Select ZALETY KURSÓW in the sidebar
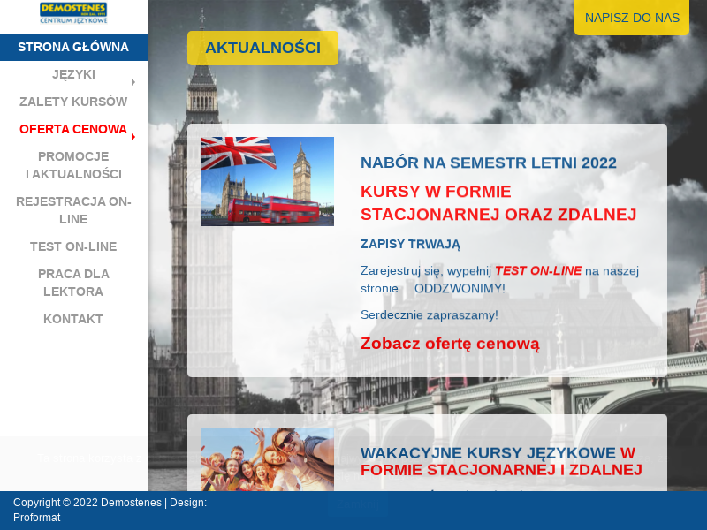The height and width of the screenshot is (530, 707). tap(73, 102)
